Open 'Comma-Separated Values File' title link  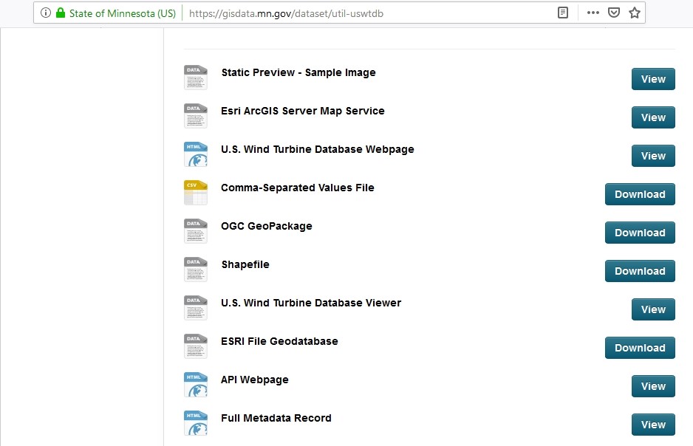pyautogui.click(x=298, y=188)
